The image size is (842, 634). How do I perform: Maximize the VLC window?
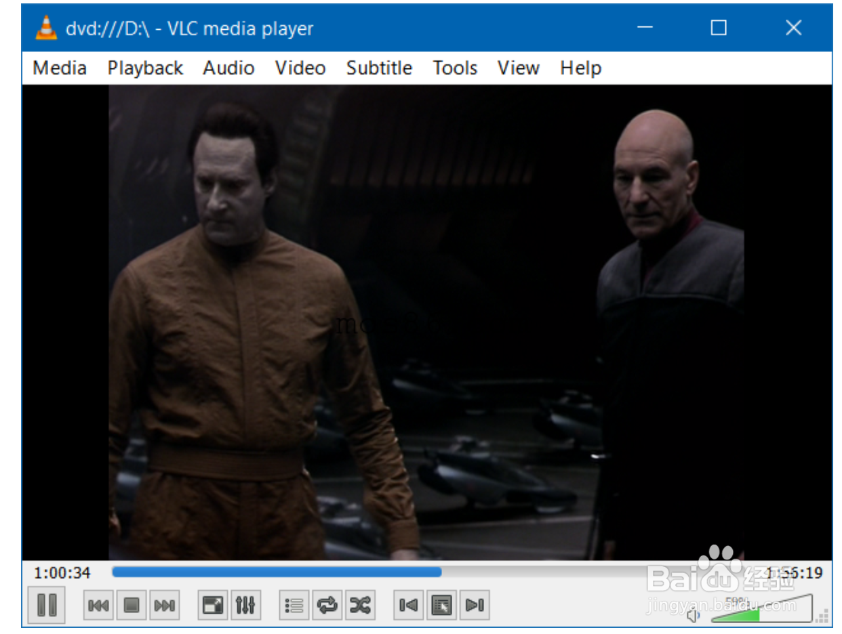pyautogui.click(x=719, y=28)
